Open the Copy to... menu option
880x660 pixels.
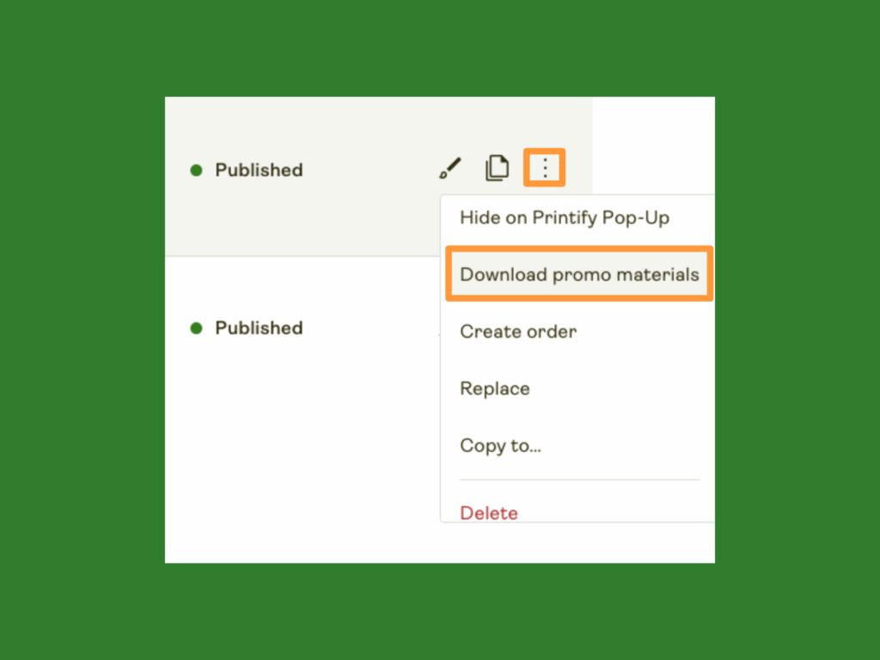pyautogui.click(x=501, y=446)
